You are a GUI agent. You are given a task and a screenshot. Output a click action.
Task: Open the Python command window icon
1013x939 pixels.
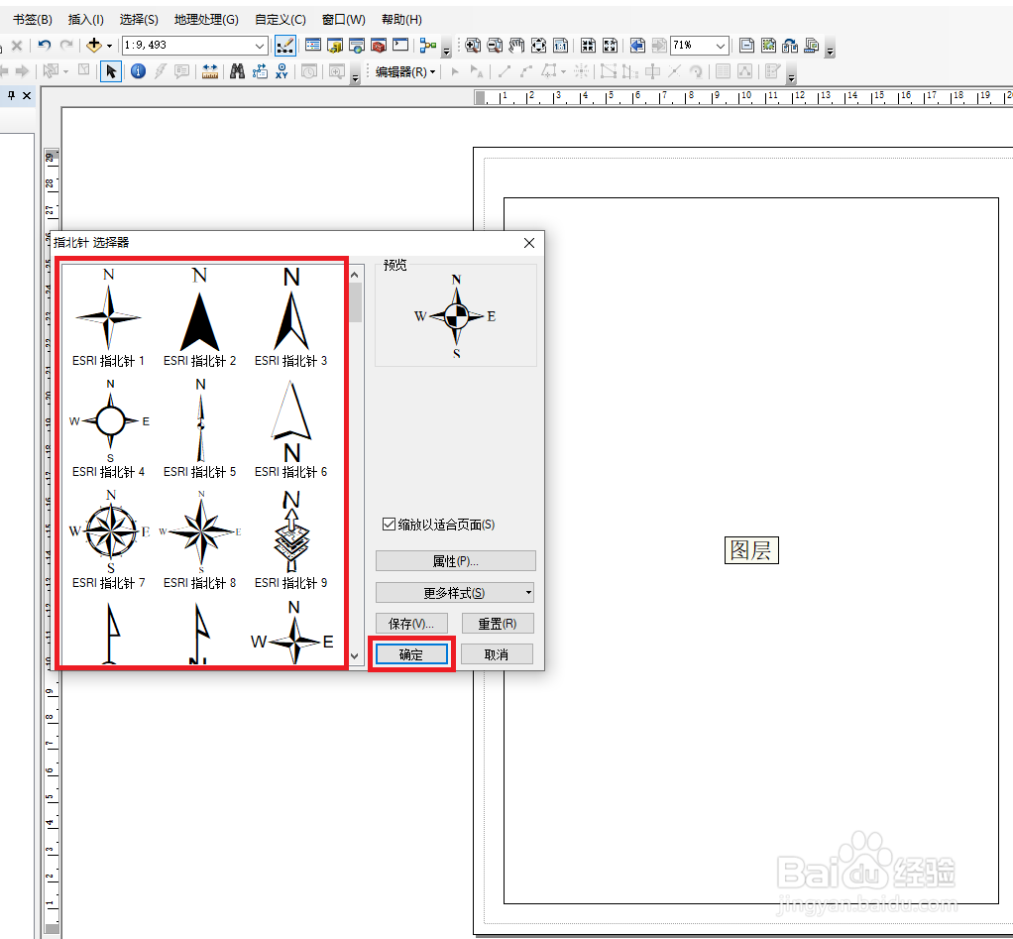pos(400,46)
